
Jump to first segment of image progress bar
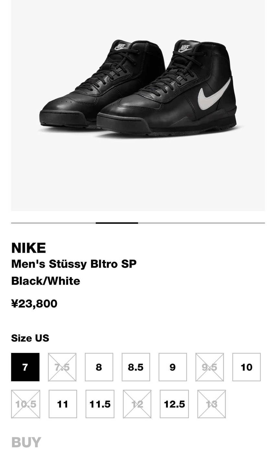[x=53, y=223]
